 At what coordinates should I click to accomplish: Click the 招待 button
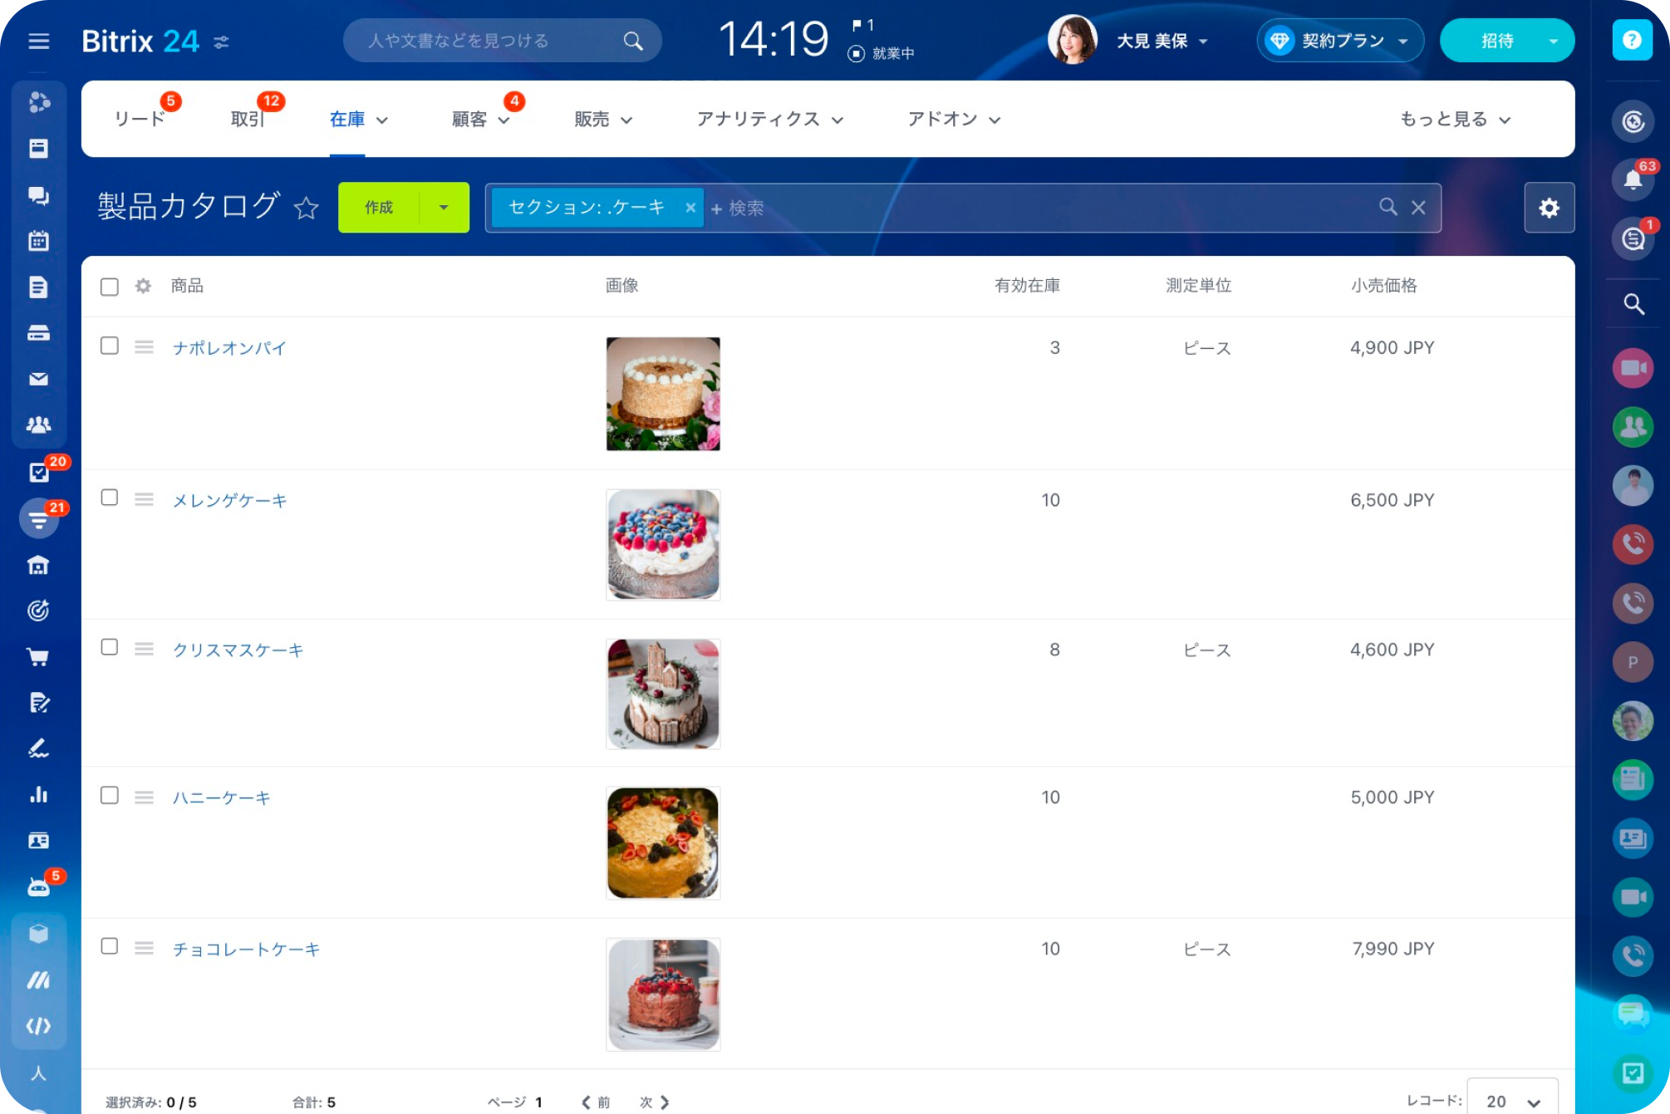tap(1496, 41)
